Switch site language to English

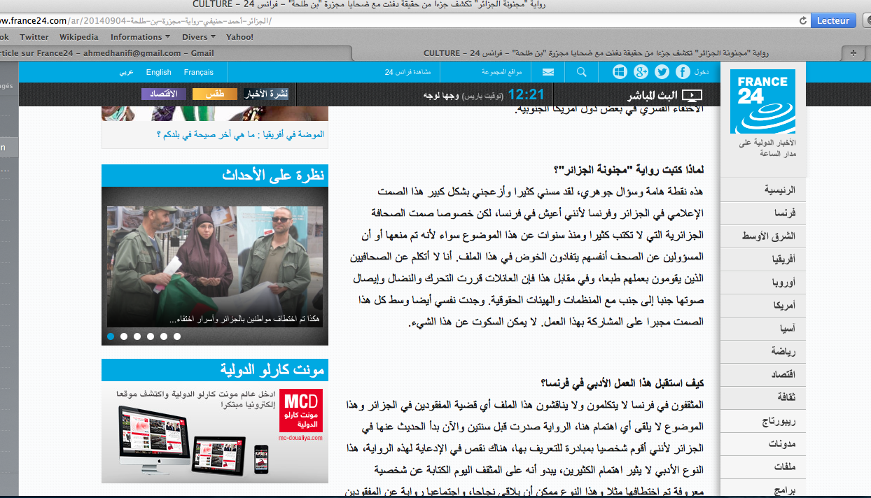click(x=159, y=72)
